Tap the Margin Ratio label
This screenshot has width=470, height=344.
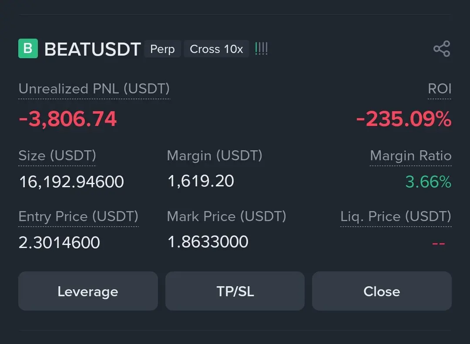[410, 155]
